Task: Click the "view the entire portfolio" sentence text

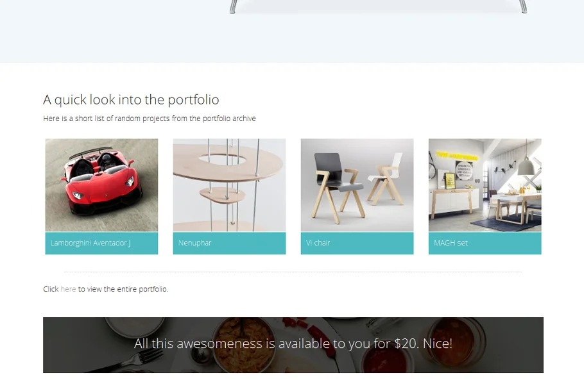Action: click(x=105, y=289)
